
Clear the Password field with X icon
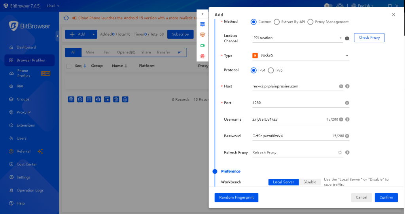click(347, 136)
